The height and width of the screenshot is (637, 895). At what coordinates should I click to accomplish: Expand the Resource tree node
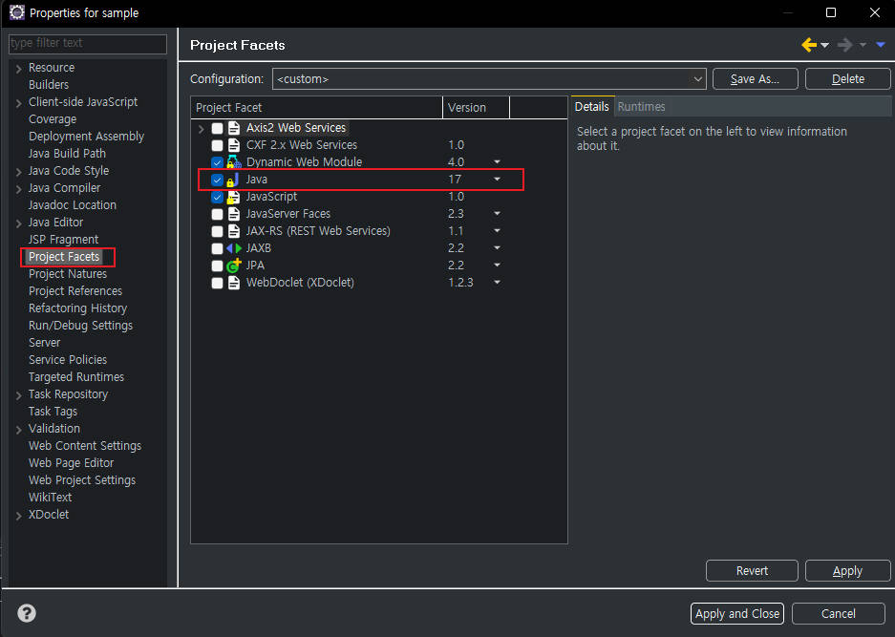click(19, 69)
